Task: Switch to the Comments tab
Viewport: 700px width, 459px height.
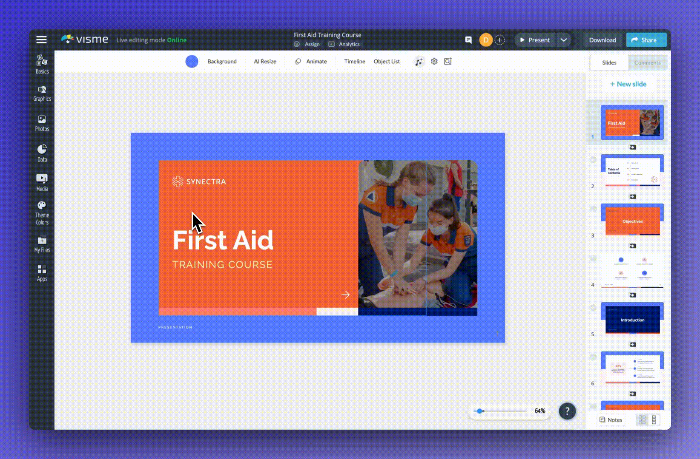Action: pos(647,62)
